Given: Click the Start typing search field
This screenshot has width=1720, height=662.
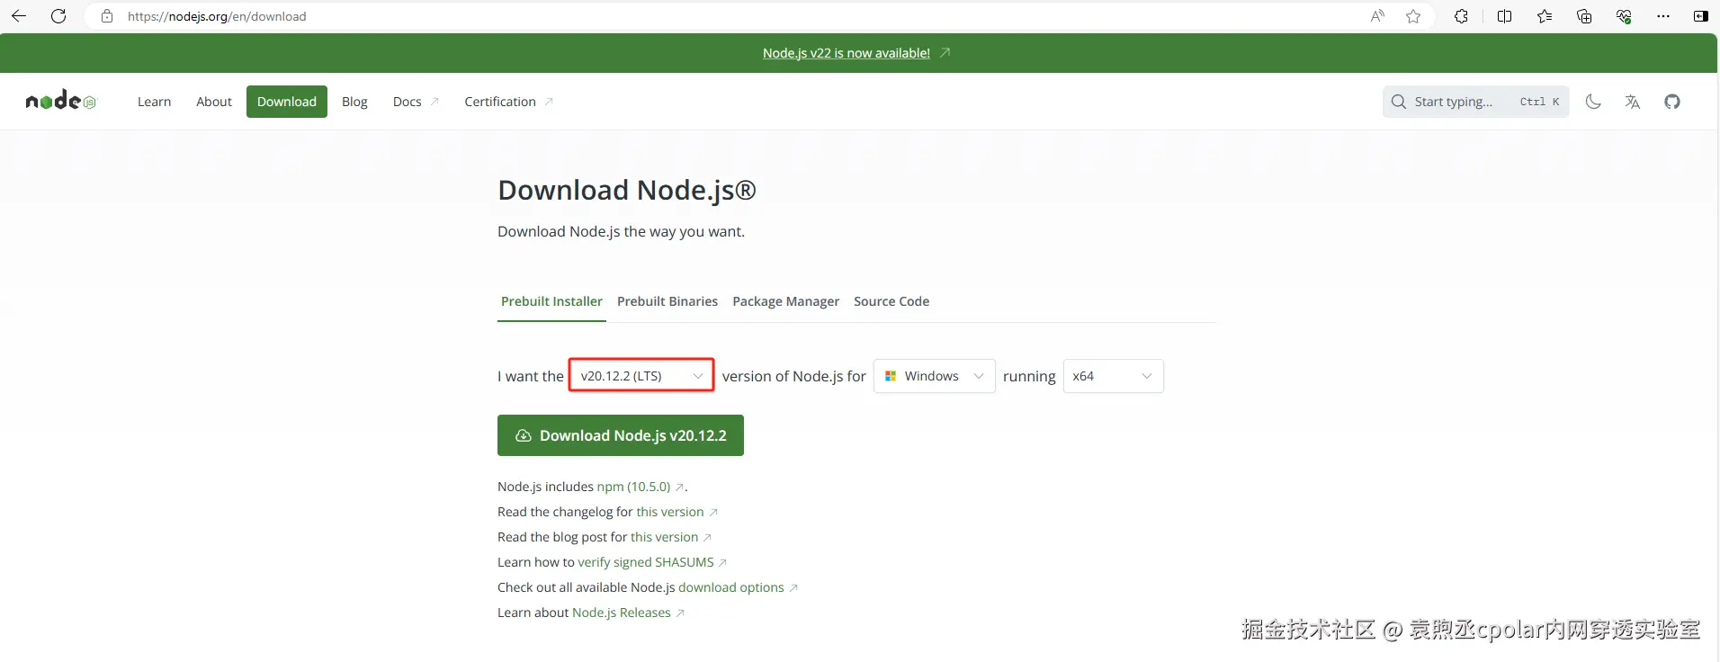Looking at the screenshot, I should 1475,102.
